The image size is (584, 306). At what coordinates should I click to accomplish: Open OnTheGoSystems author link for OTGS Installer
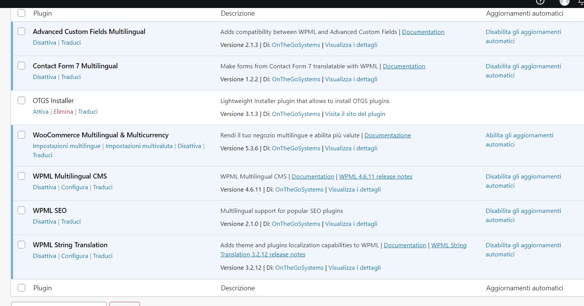[x=296, y=114]
